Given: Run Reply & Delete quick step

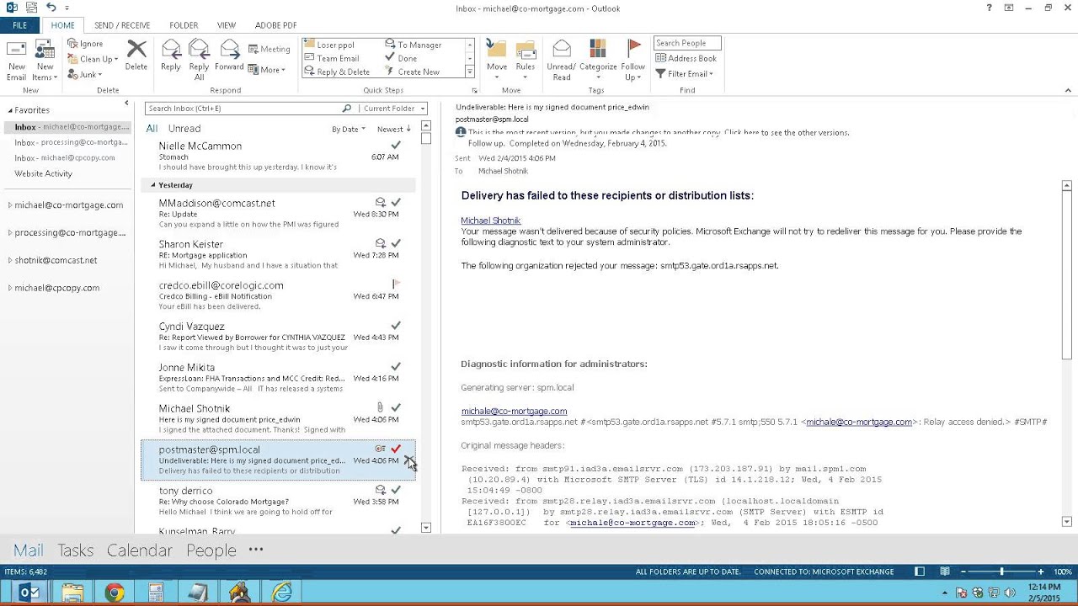Looking at the screenshot, I should coord(337,72).
